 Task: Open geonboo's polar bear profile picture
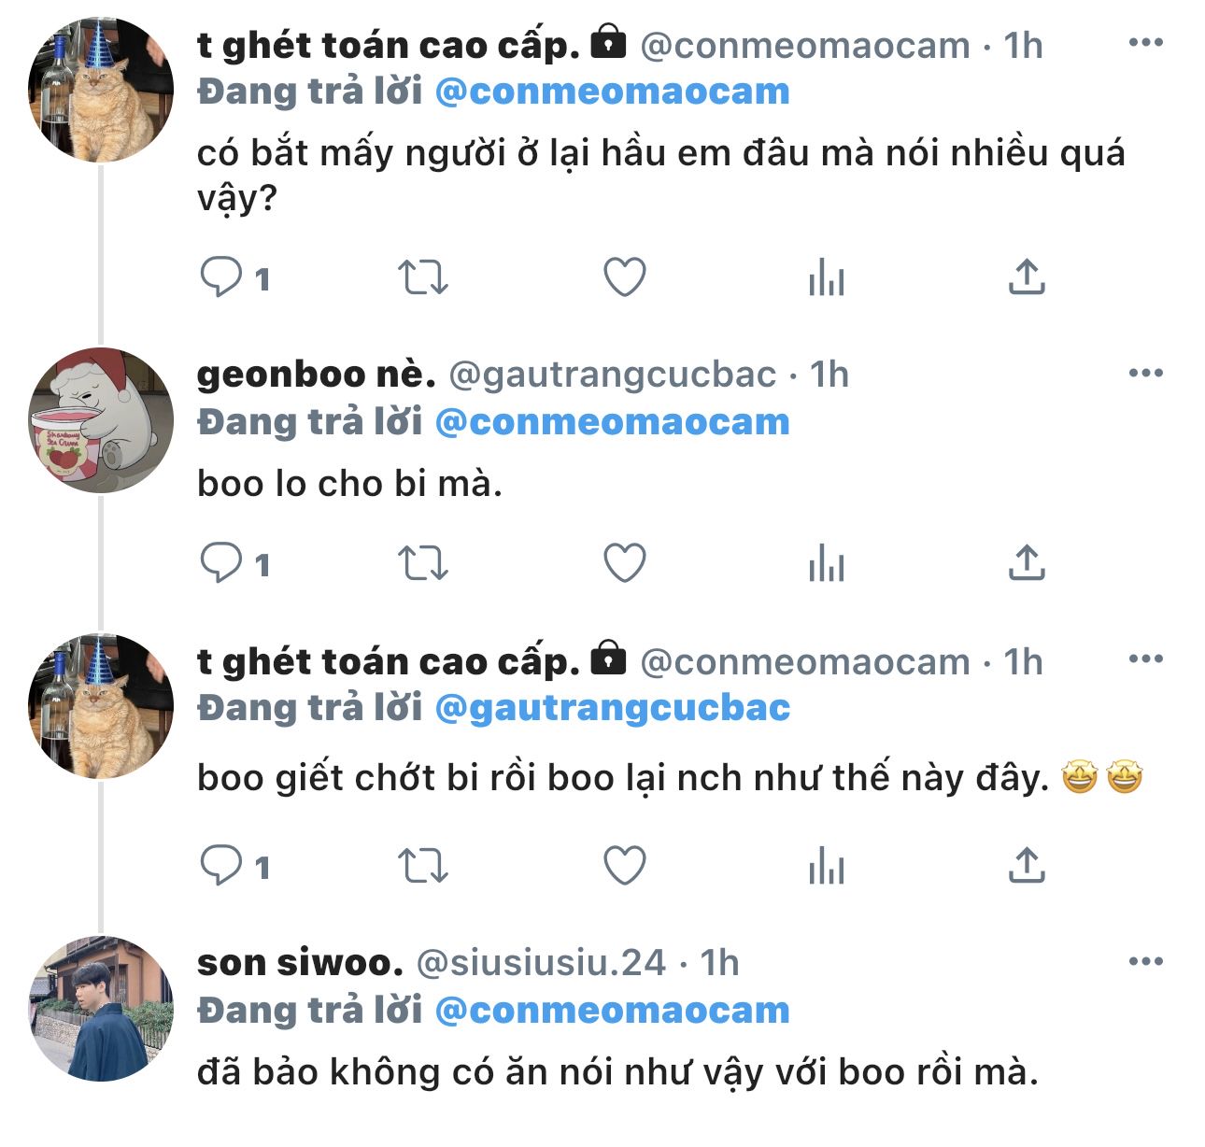point(101,420)
